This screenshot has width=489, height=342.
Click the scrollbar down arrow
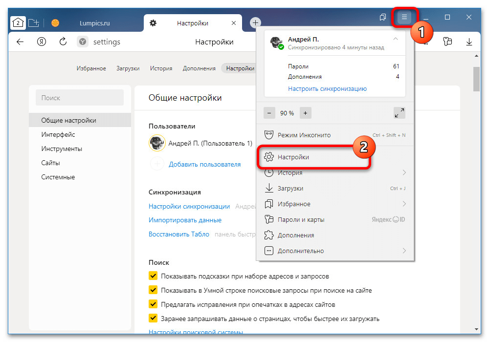click(476, 329)
